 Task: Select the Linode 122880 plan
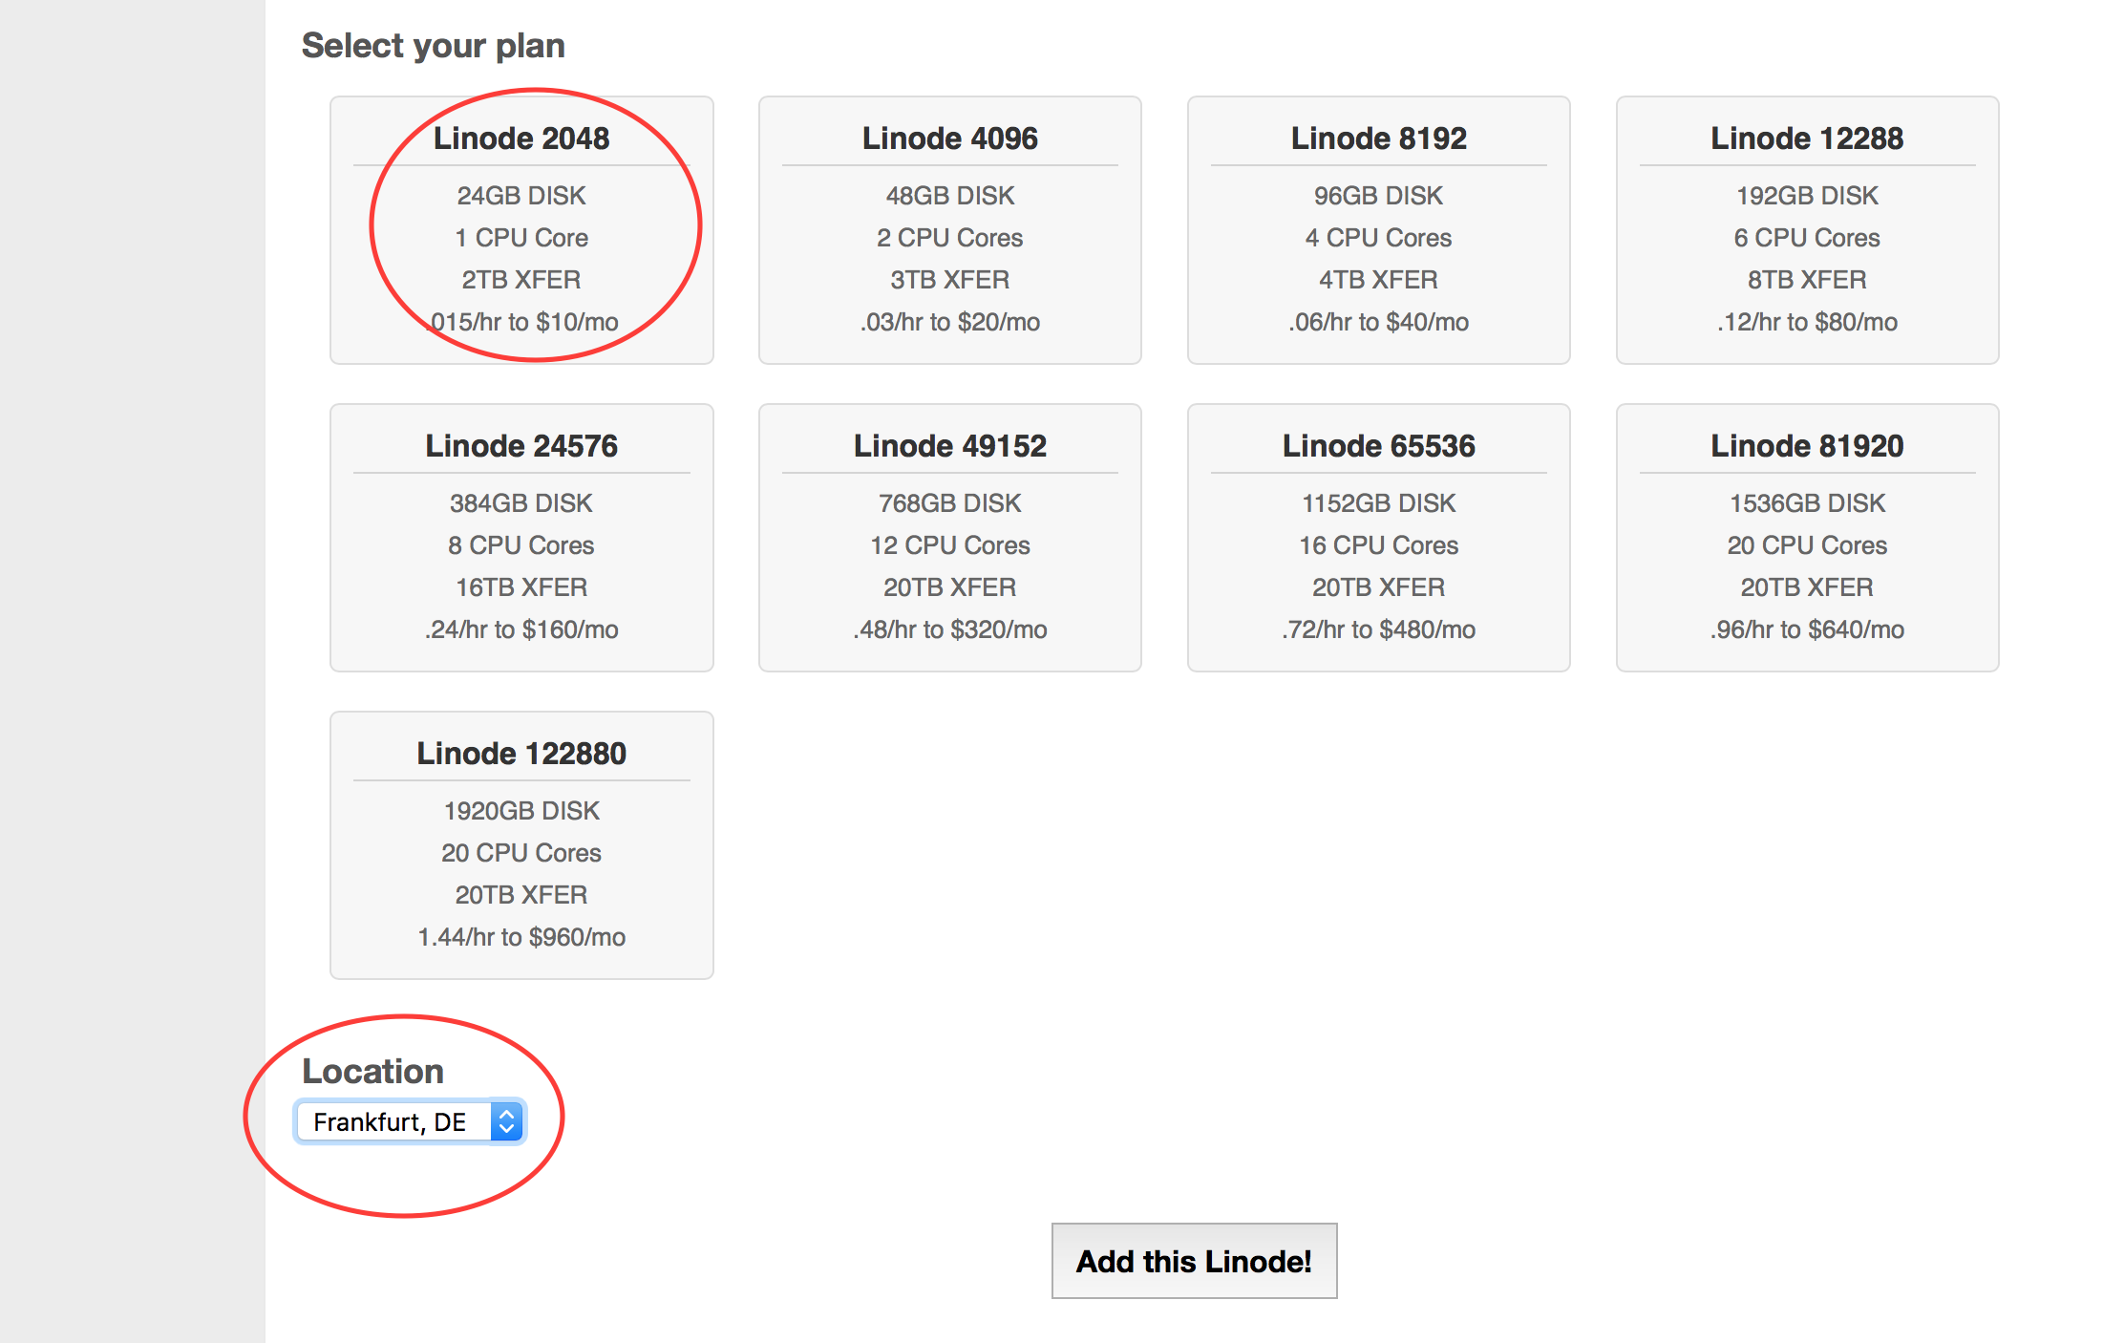tap(521, 845)
